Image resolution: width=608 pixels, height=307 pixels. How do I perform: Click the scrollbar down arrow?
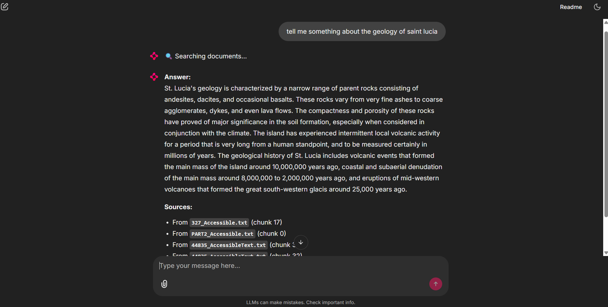(606, 253)
